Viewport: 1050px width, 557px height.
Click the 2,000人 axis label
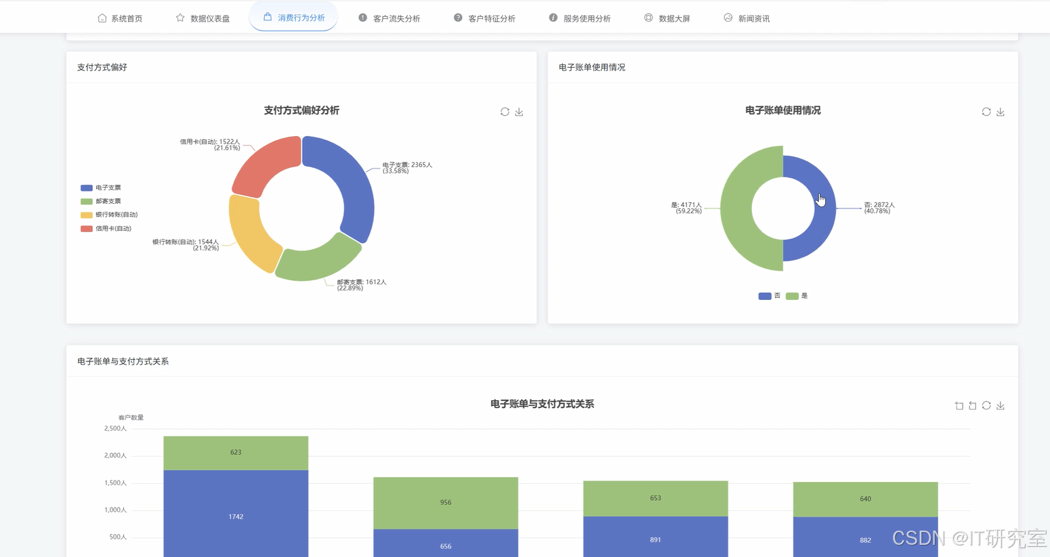[115, 455]
